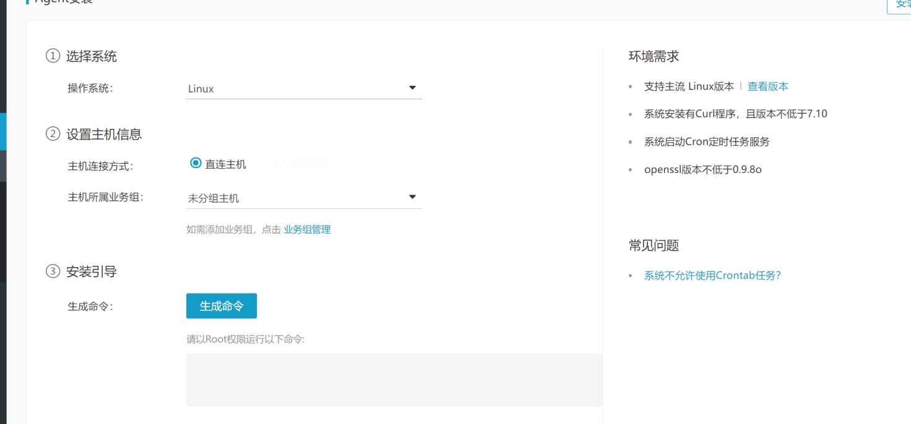This screenshot has width=911, height=424.
Task: Click the blue highlighted item in left sidebar
Action: click(3, 131)
